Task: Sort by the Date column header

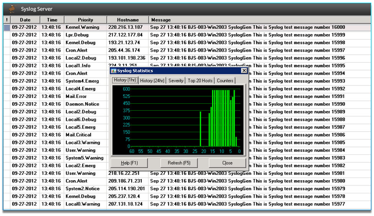Action: pos(25,19)
